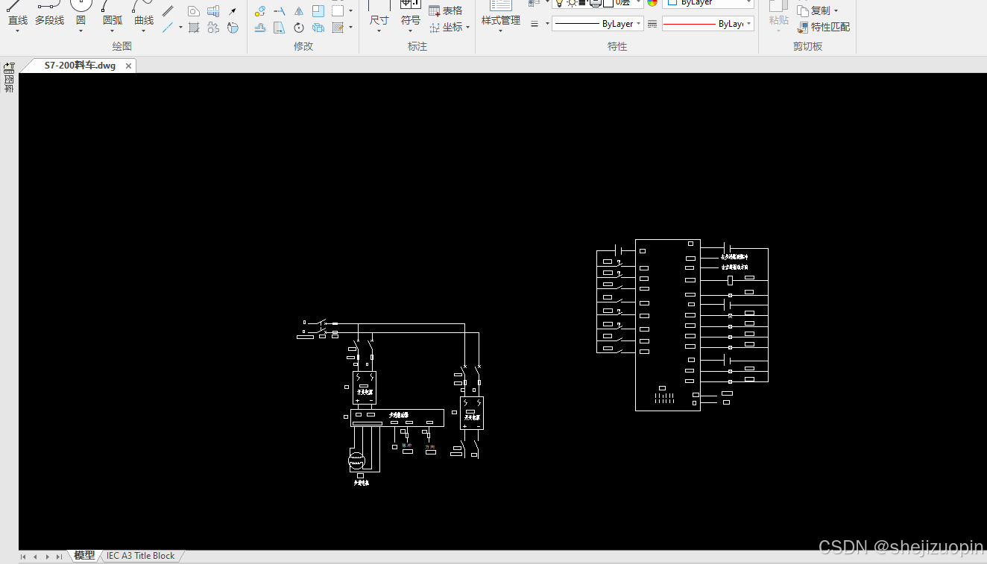This screenshot has width=987, height=564.
Task: Switch to the IEC A3 Title Block tab
Action: point(140,556)
